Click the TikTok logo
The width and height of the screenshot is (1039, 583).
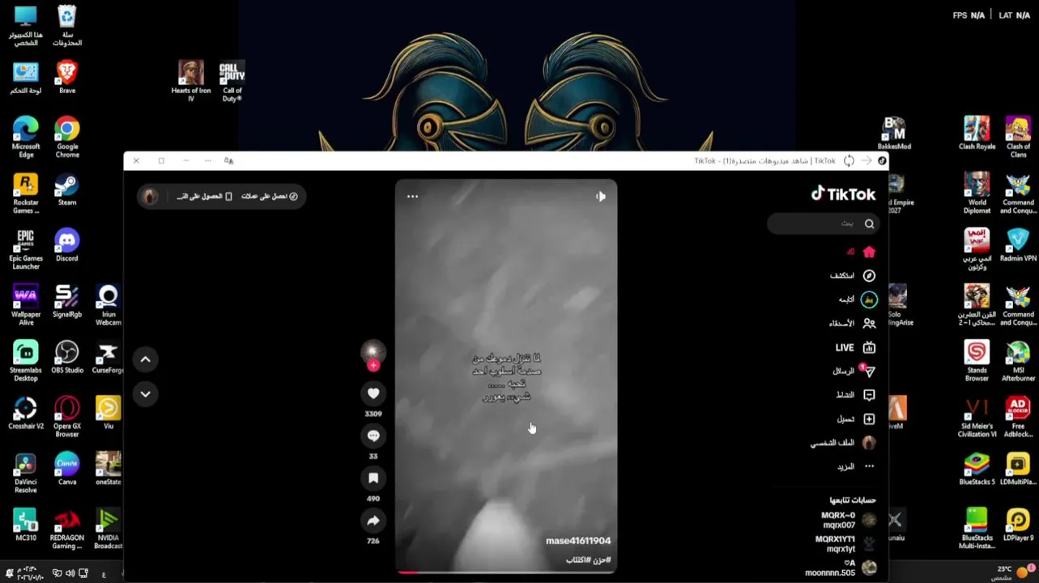click(x=843, y=194)
